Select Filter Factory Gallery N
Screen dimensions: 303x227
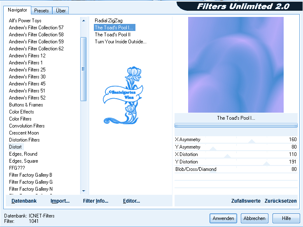click(31, 189)
